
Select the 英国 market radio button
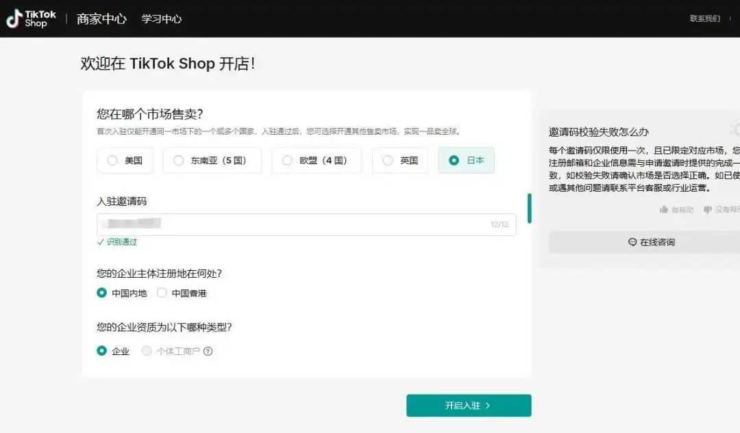388,161
